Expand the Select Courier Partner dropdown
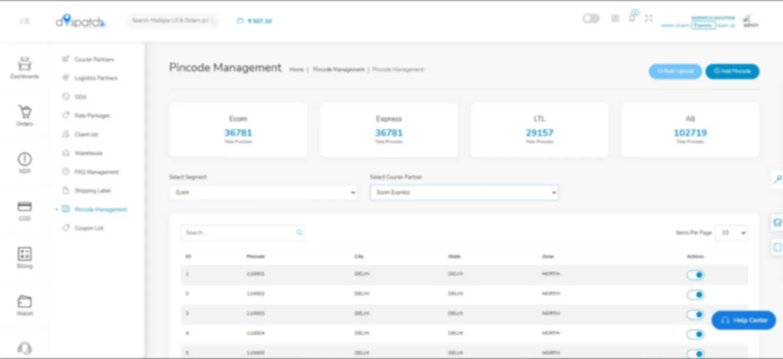Screen dimensions: 783x359 click(463, 192)
